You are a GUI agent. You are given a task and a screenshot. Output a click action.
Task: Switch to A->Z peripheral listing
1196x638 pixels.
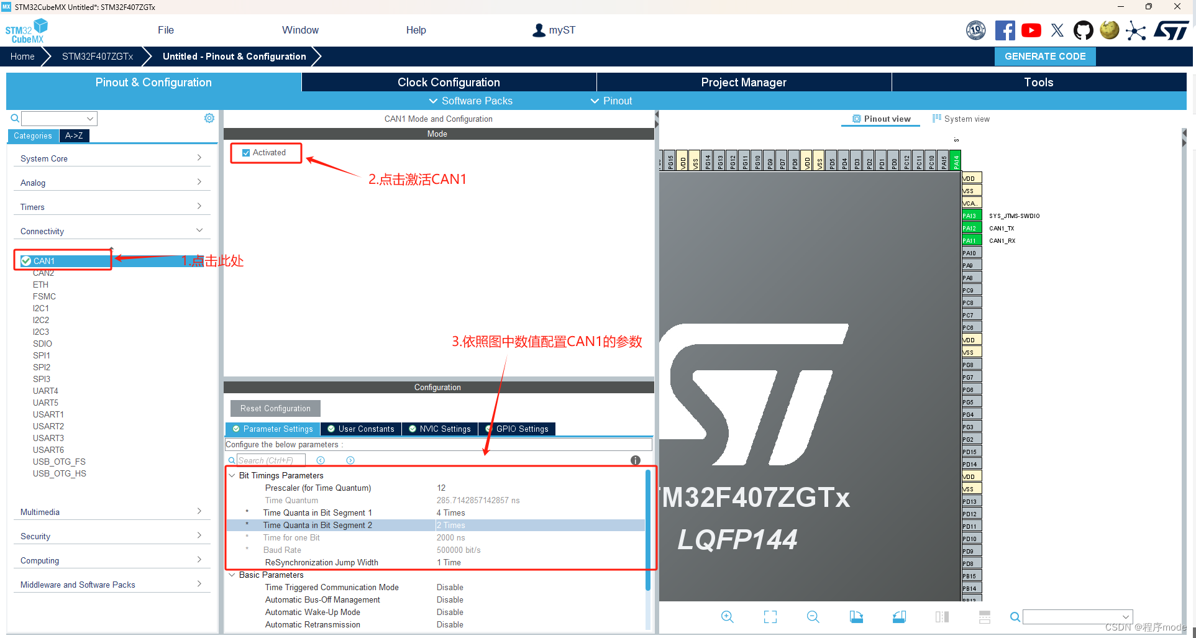[74, 135]
